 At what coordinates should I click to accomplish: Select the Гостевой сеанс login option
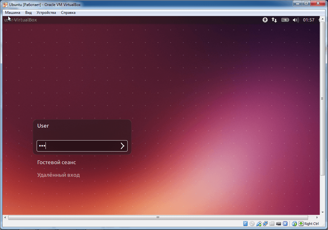pyautogui.click(x=57, y=162)
